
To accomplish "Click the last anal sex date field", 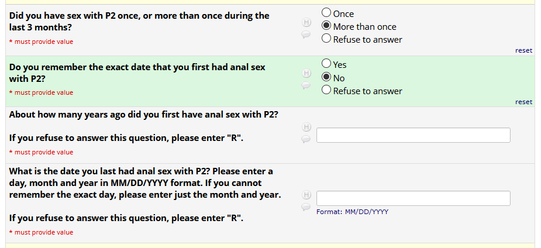I will click(x=413, y=198).
